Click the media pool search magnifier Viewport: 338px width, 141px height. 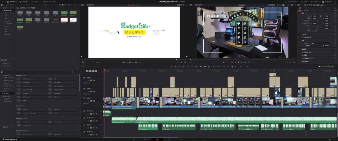[x=69, y=5]
